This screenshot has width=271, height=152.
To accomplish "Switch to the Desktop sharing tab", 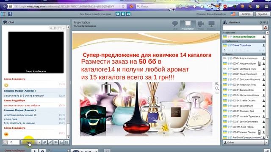I will tap(211, 25).
